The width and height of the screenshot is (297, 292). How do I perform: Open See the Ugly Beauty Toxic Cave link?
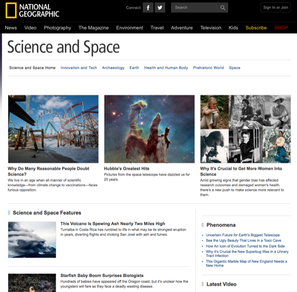tap(244, 241)
